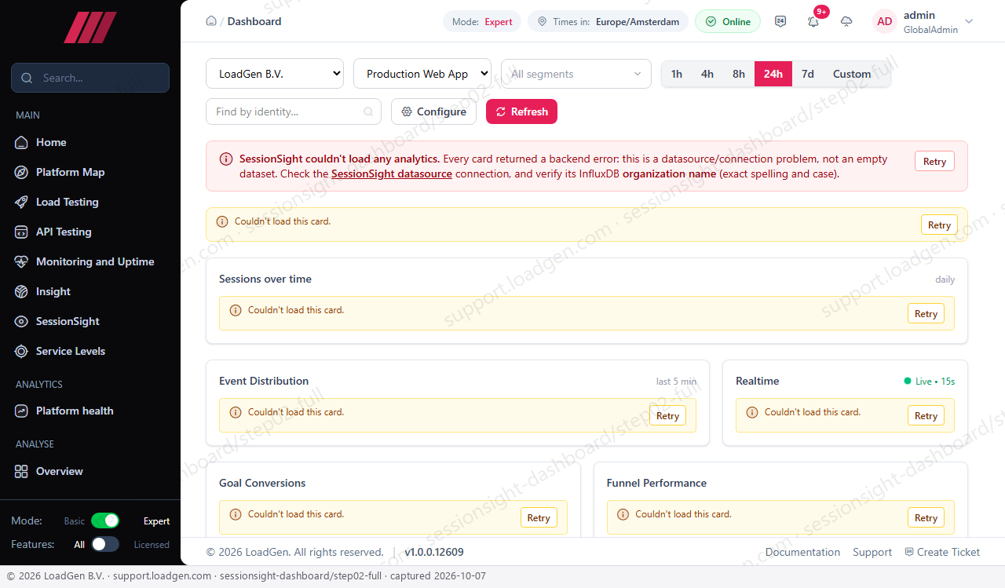Click the Find by identity field
Screen dimensions: 1005x588
click(294, 111)
